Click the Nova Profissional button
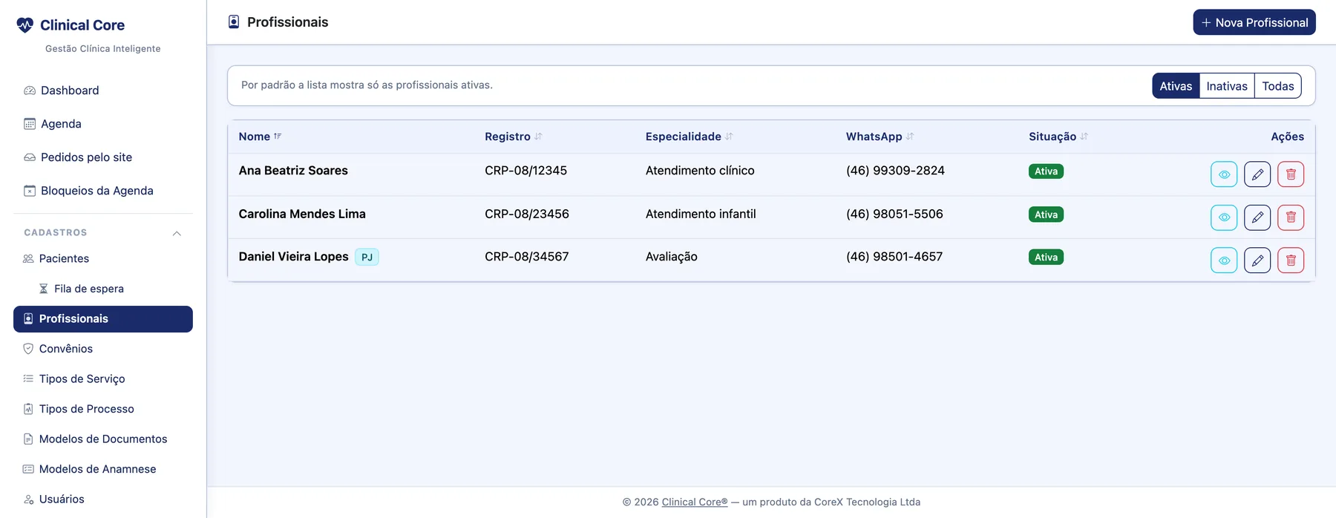Screen dimensions: 1336x518 tap(1254, 22)
